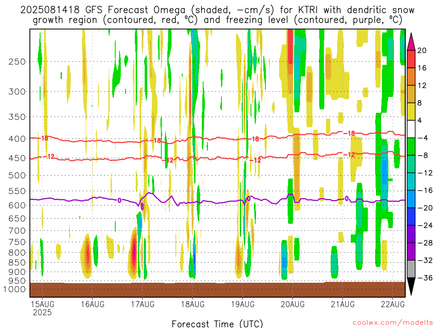
Task: Click the 18AUG time axis label
Action: click(x=192, y=304)
